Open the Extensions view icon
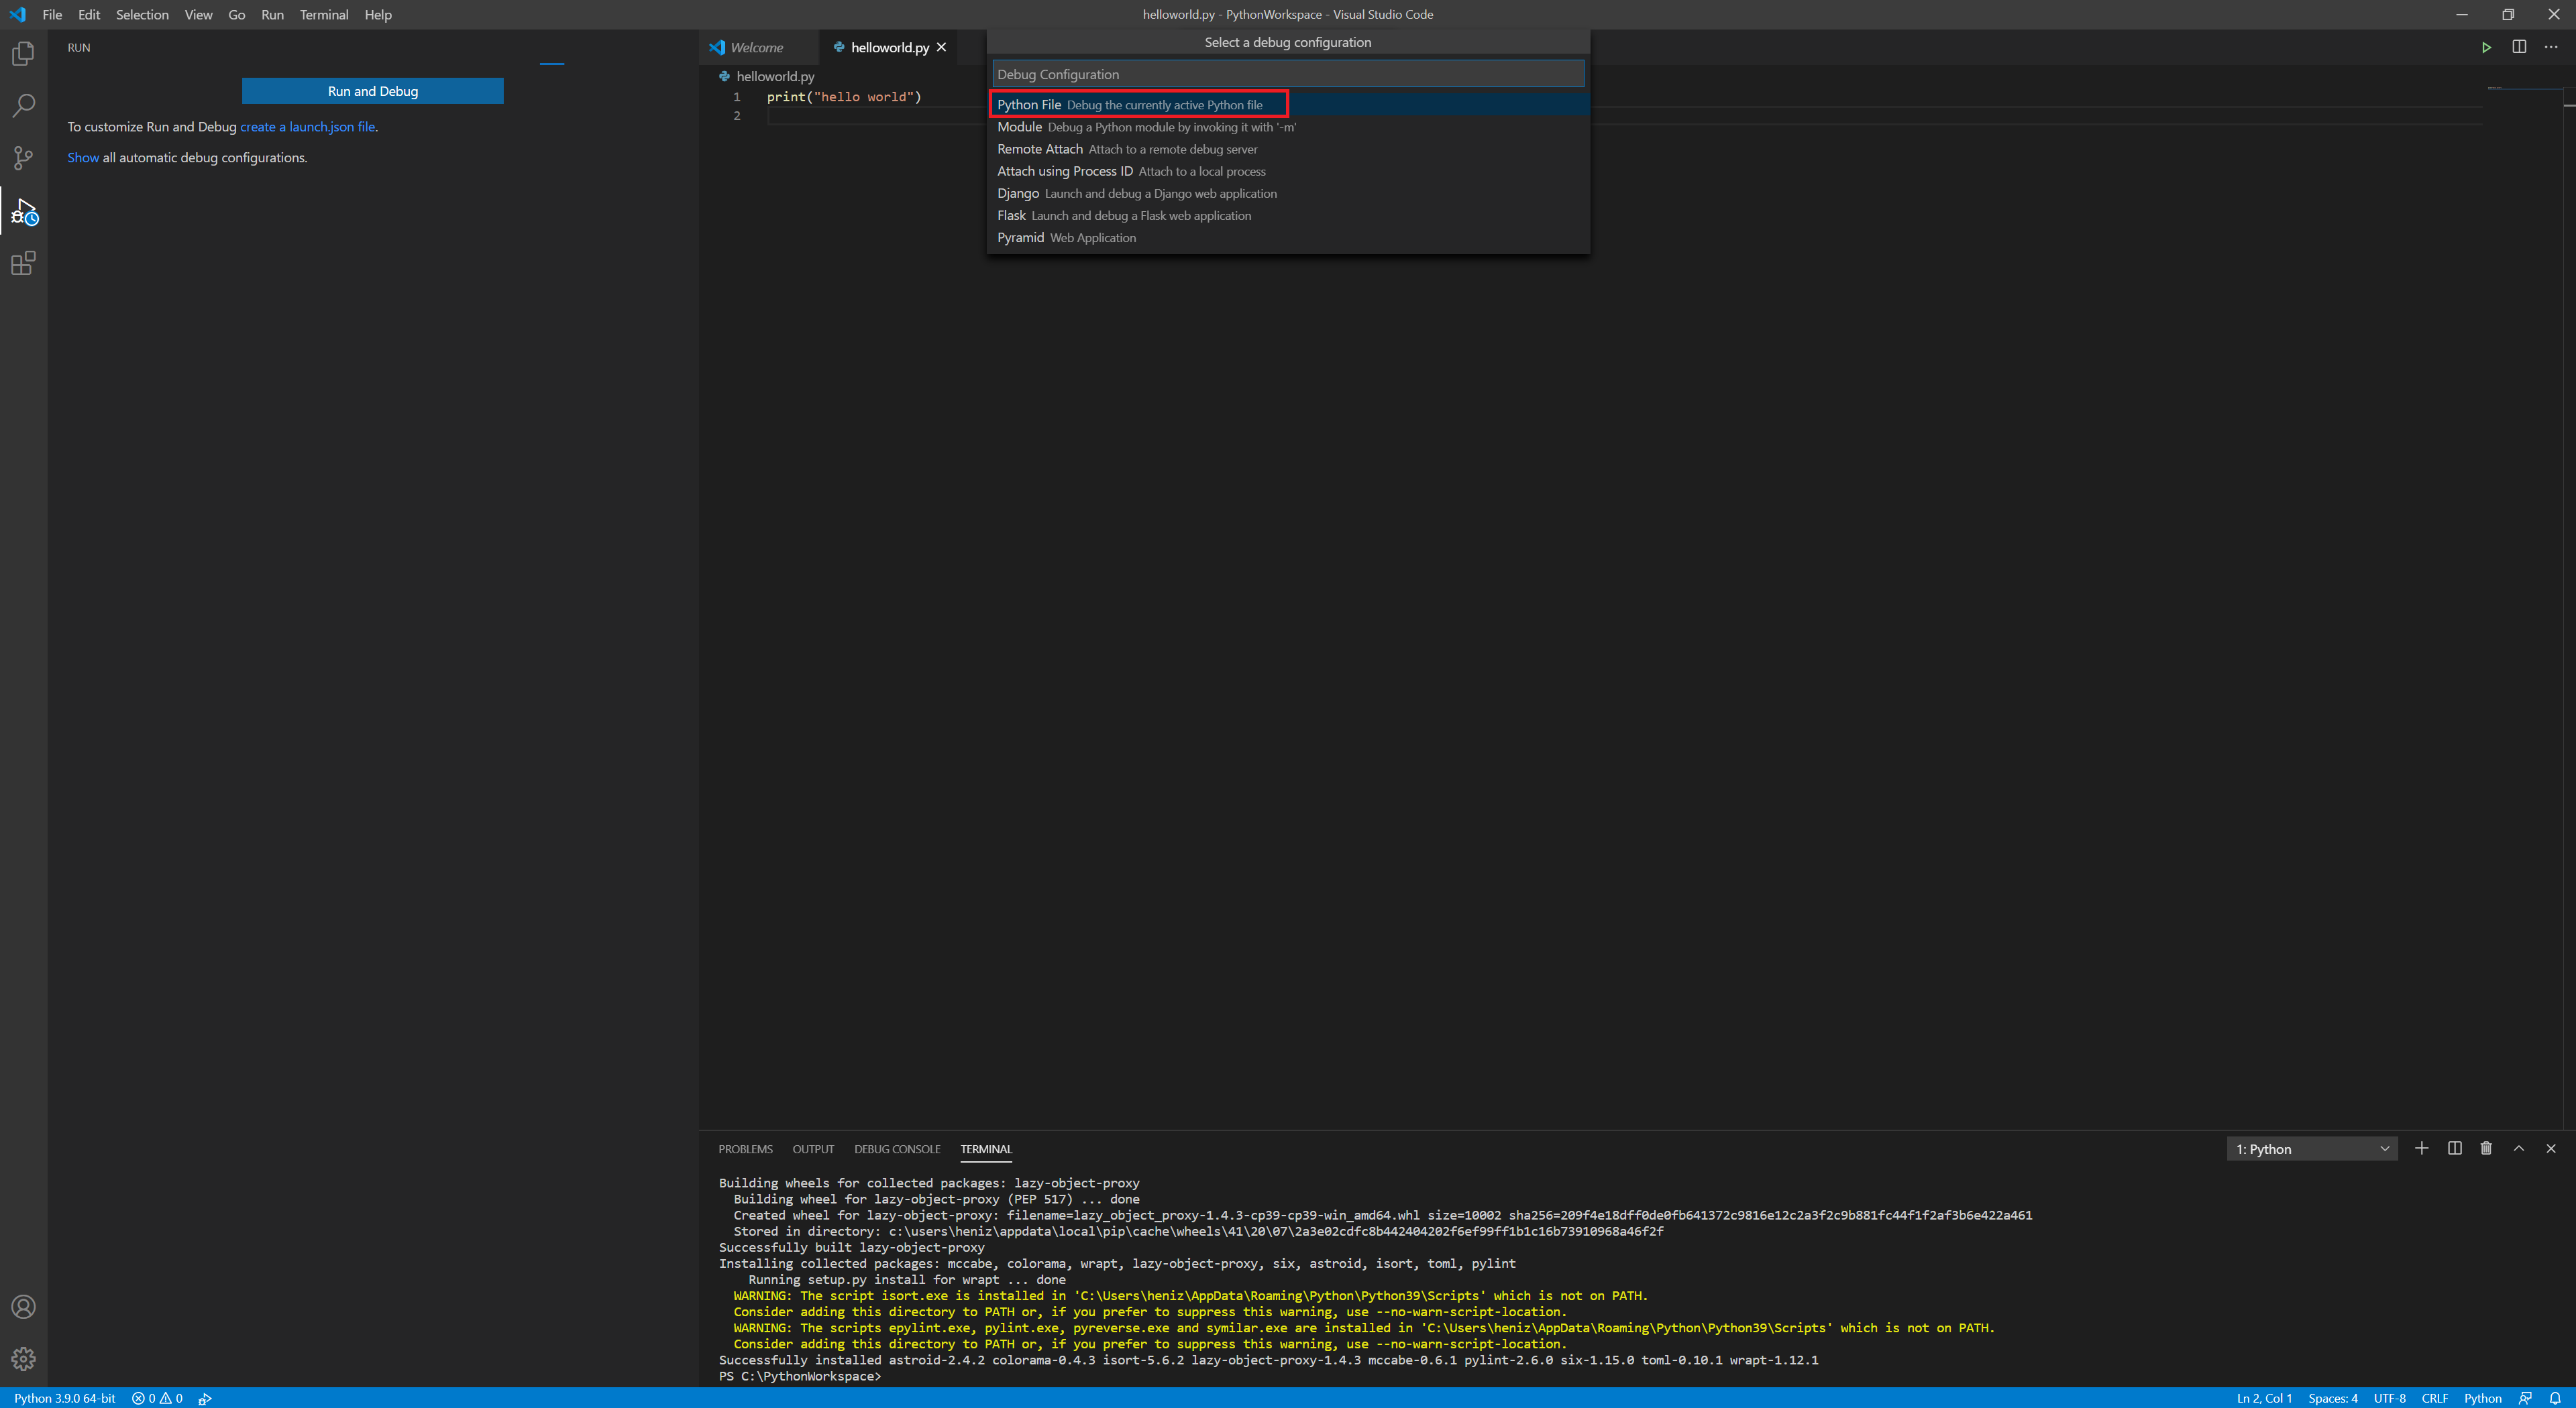 pyautogui.click(x=23, y=263)
